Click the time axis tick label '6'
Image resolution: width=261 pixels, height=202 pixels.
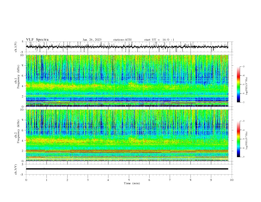[x=149, y=180]
